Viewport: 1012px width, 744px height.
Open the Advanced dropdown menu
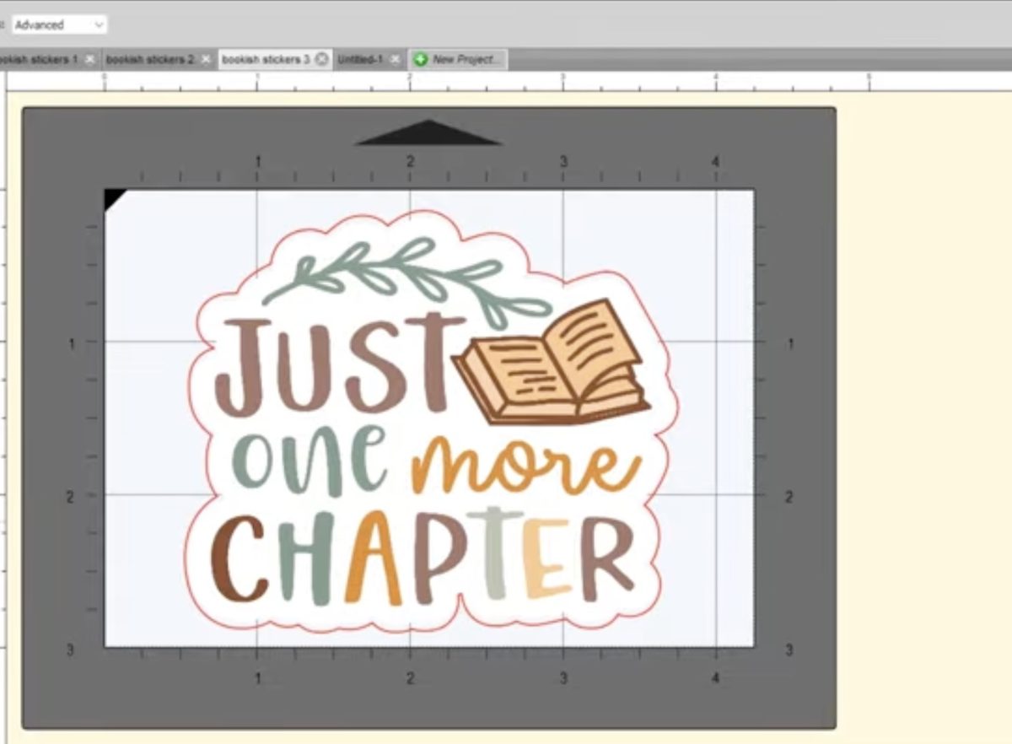click(x=59, y=24)
